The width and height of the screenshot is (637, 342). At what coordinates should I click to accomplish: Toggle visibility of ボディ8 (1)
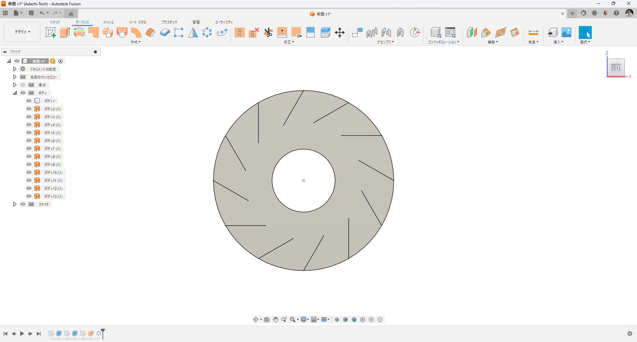tap(29, 156)
